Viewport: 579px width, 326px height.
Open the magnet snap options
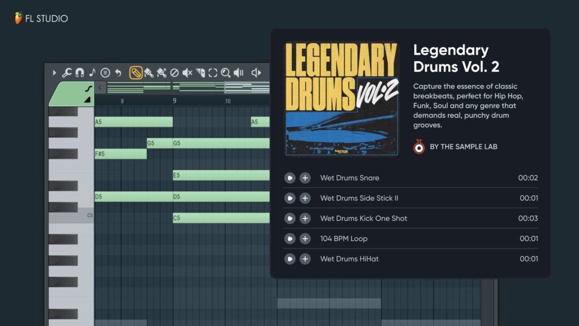click(79, 73)
